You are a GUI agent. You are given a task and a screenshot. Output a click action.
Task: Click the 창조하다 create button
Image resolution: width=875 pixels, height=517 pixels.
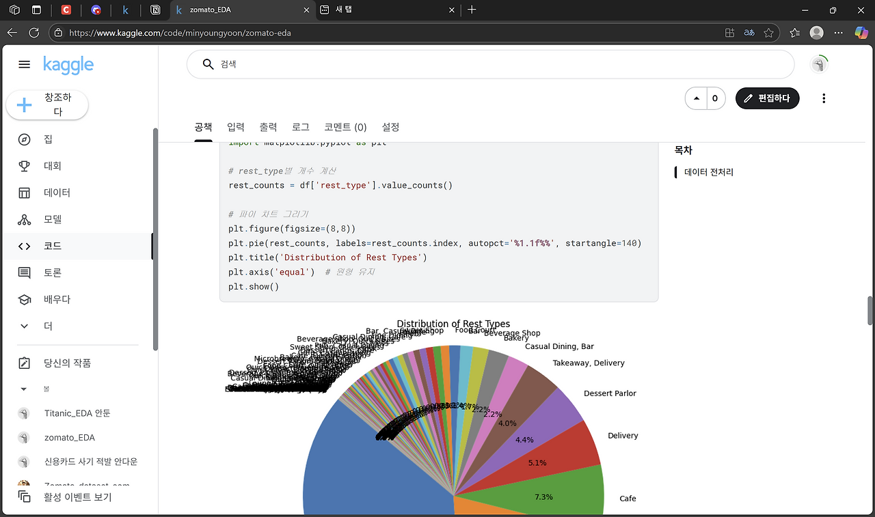coord(47,105)
